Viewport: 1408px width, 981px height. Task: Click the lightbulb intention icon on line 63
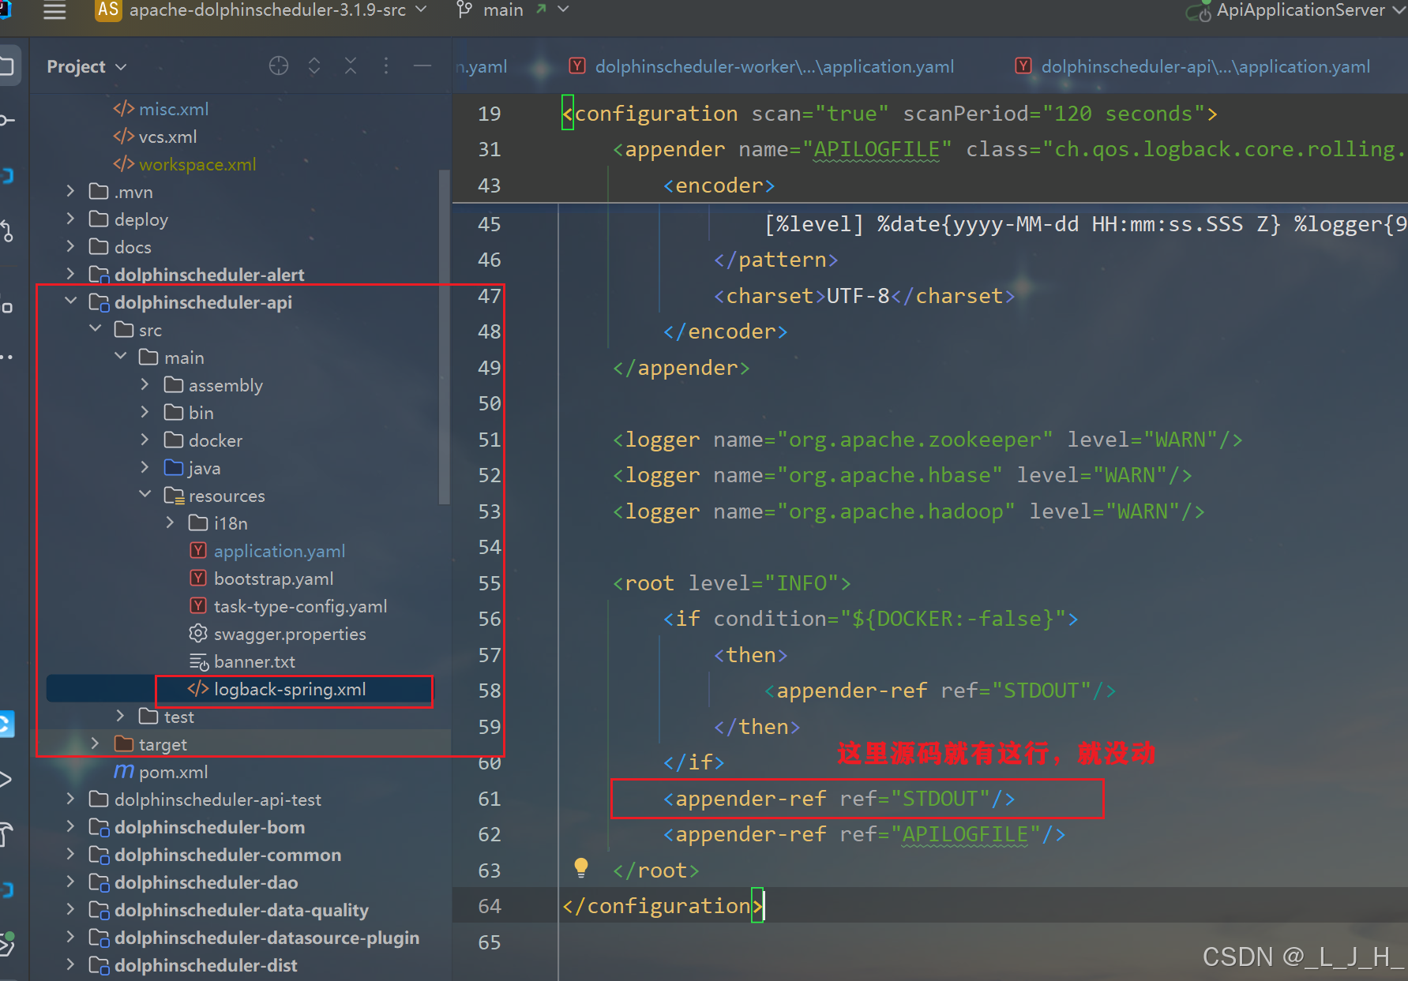pyautogui.click(x=581, y=868)
